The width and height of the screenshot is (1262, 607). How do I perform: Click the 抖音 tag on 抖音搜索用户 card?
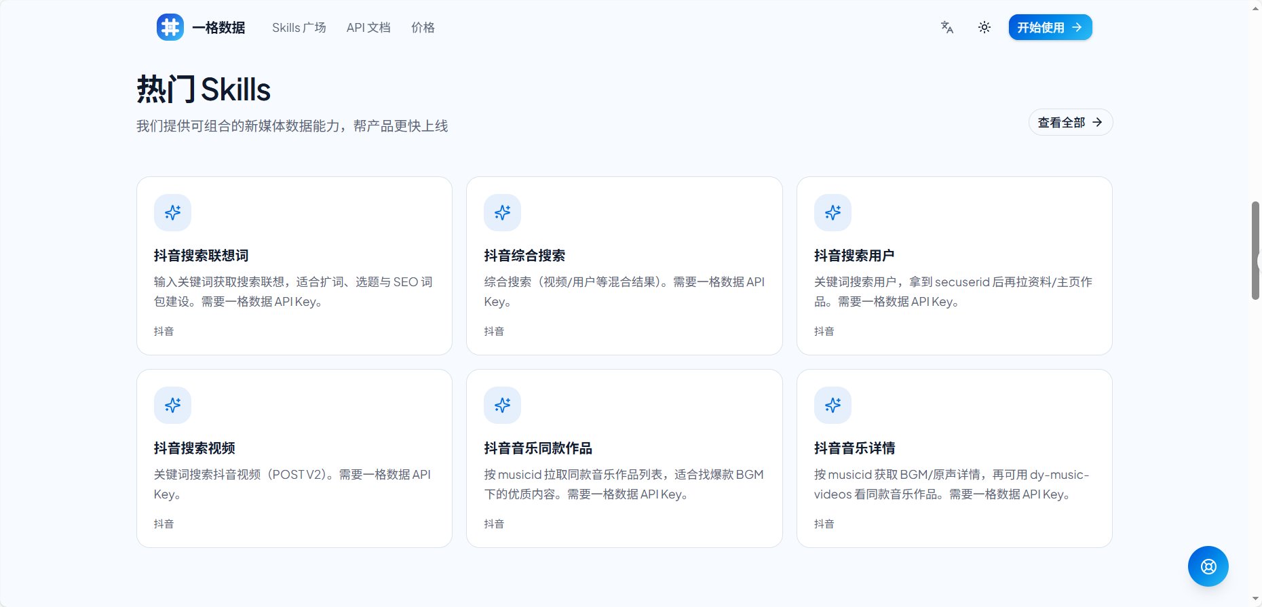[x=824, y=331]
